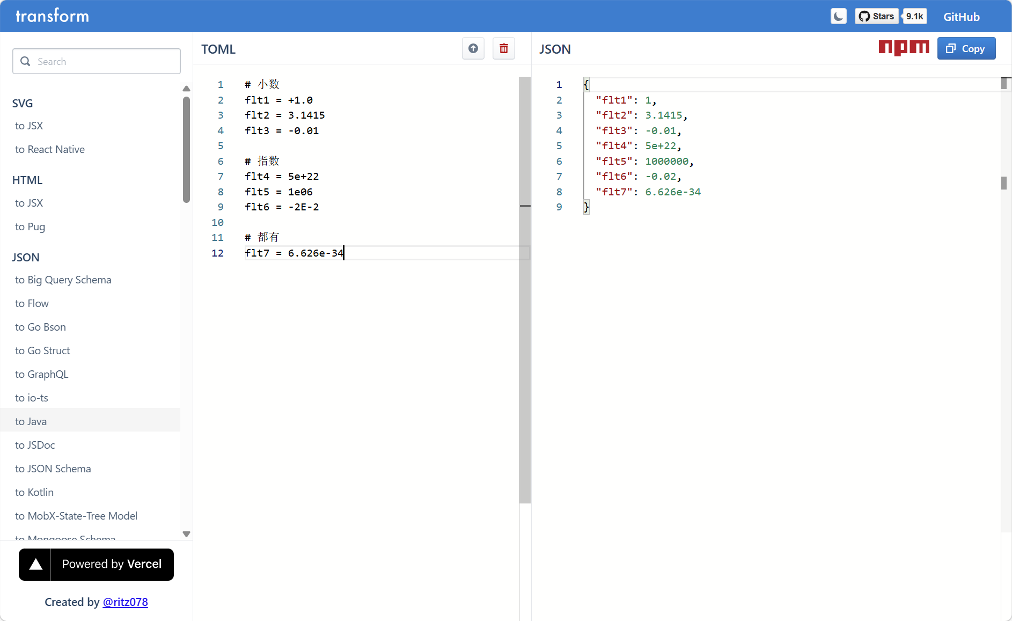
Task: Toggle dark mode with the moon icon
Action: (x=838, y=17)
